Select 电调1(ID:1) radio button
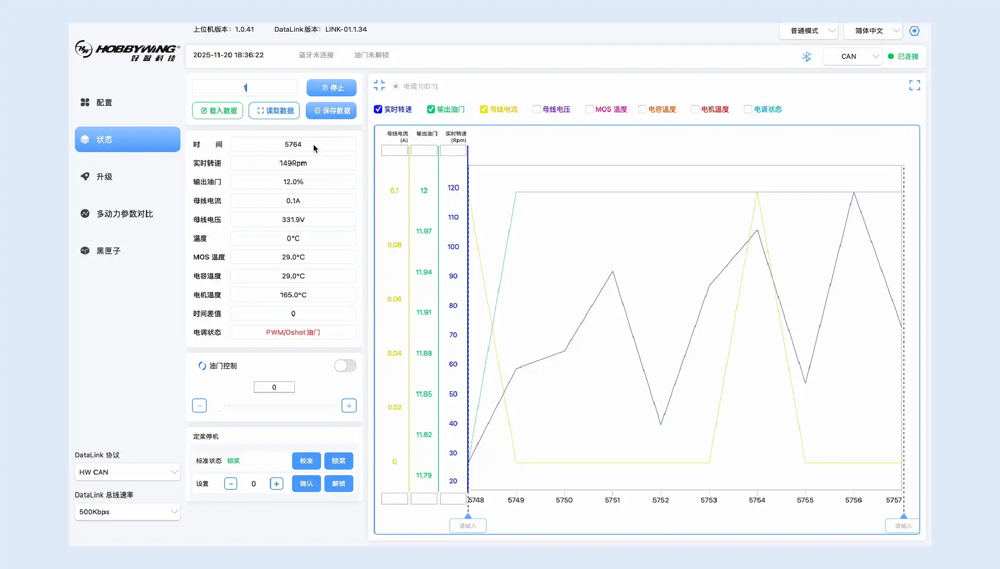The height and width of the screenshot is (569, 1000). coord(396,86)
